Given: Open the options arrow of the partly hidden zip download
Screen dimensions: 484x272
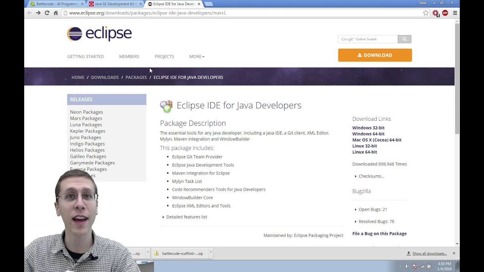Looking at the screenshot, I should (147, 253).
